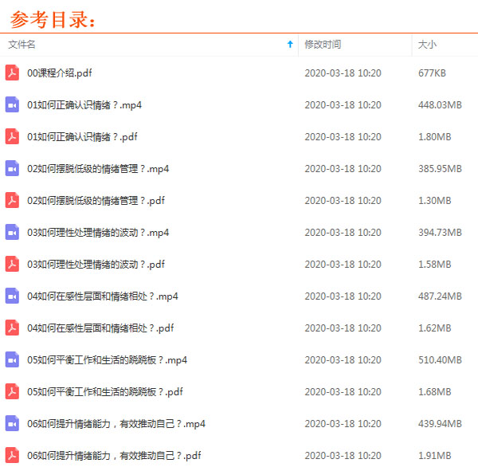
Task: Sort files by 修改时间 column header
Action: click(x=323, y=45)
